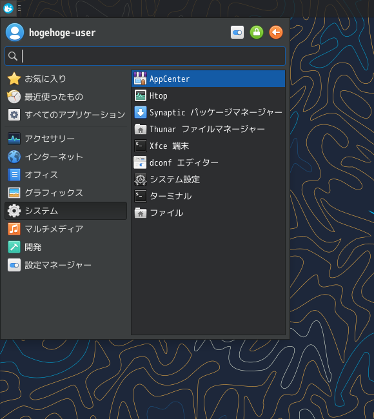Select the オフィス office category
The image size is (374, 419).
tap(66, 175)
